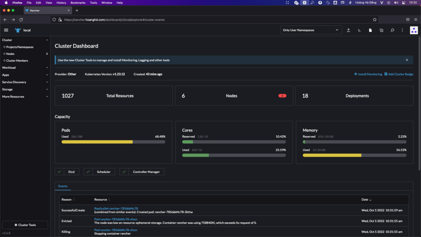Viewport: 421px width, 237px height.
Task: Go forward in browser history
Action: coord(13,20)
